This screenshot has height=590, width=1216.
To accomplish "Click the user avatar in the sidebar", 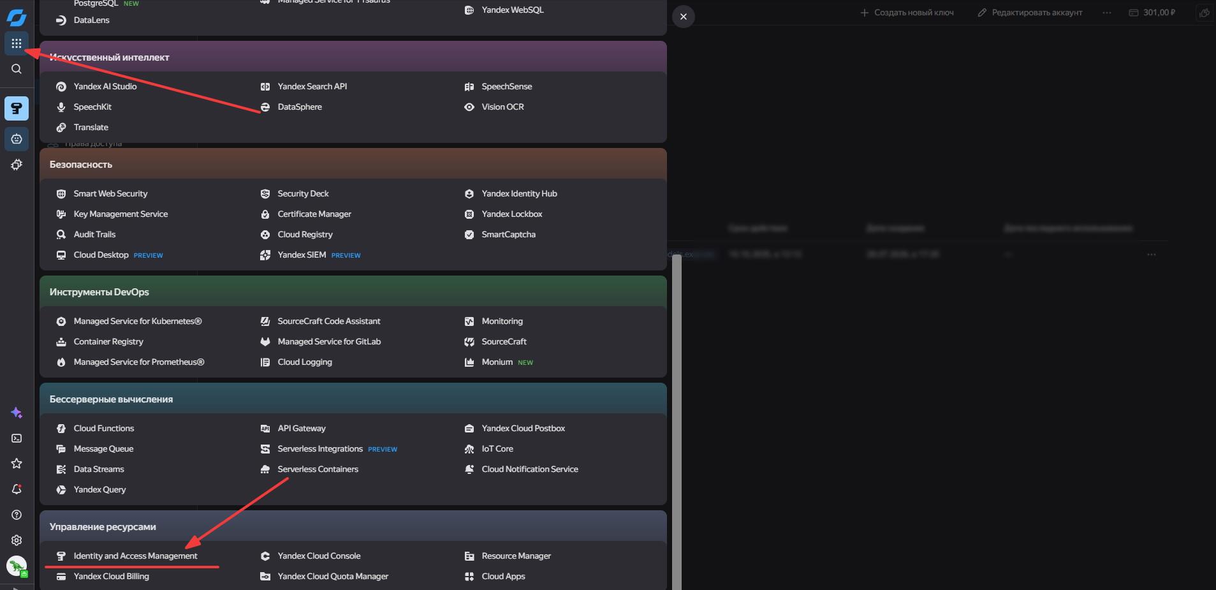I will [17, 566].
